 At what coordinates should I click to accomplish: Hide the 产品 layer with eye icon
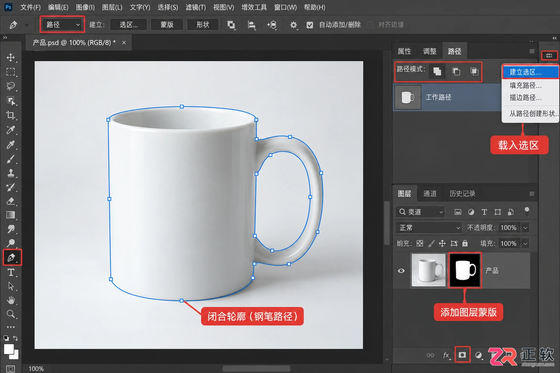click(x=401, y=271)
